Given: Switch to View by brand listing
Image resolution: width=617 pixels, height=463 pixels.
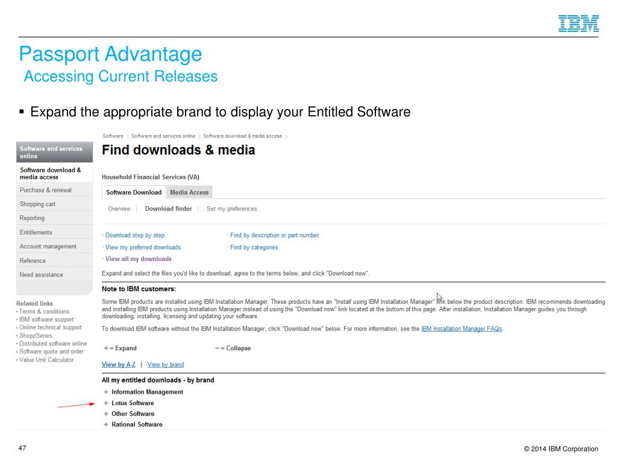Looking at the screenshot, I should [x=166, y=365].
